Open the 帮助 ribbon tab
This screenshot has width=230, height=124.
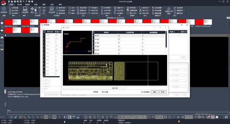coord(60,5)
